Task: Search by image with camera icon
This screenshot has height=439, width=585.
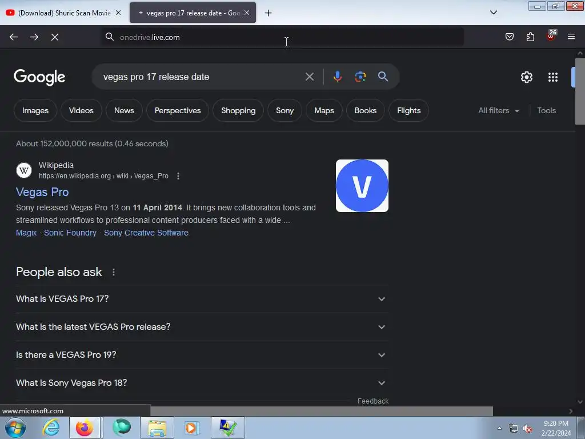Action: point(360,77)
